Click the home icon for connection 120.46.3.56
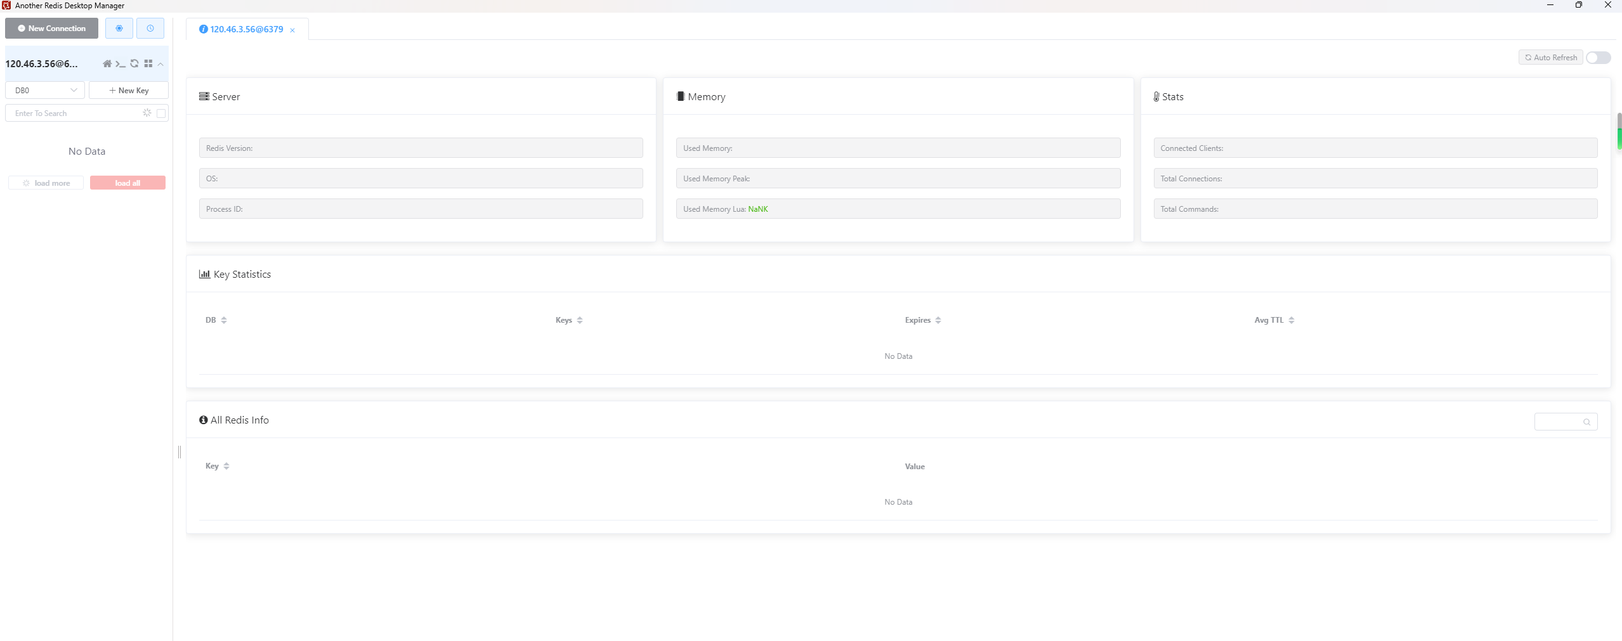Screen dimensions: 1622x641 coord(107,63)
